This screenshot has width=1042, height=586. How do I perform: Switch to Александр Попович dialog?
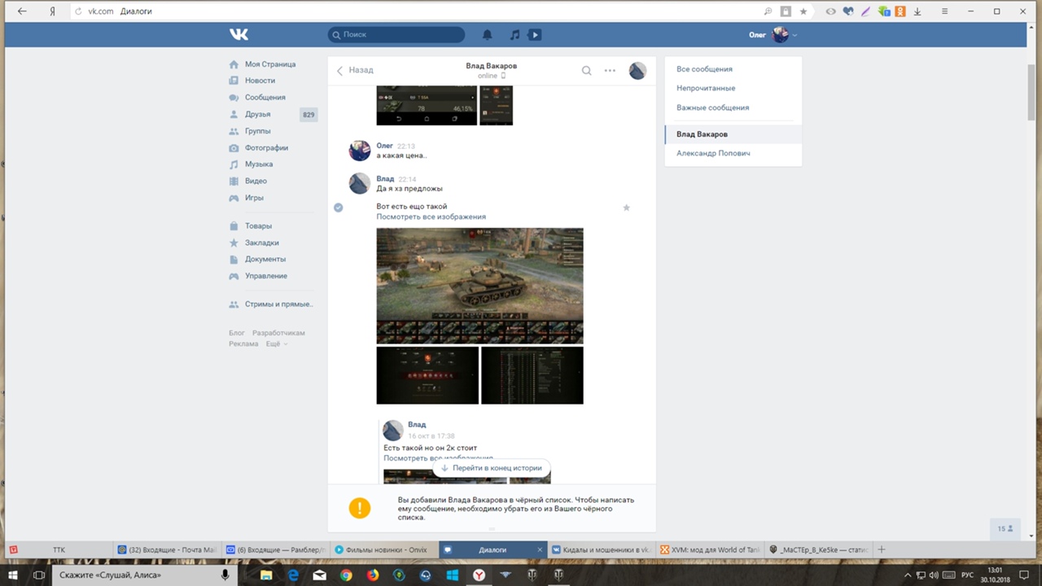(x=713, y=153)
